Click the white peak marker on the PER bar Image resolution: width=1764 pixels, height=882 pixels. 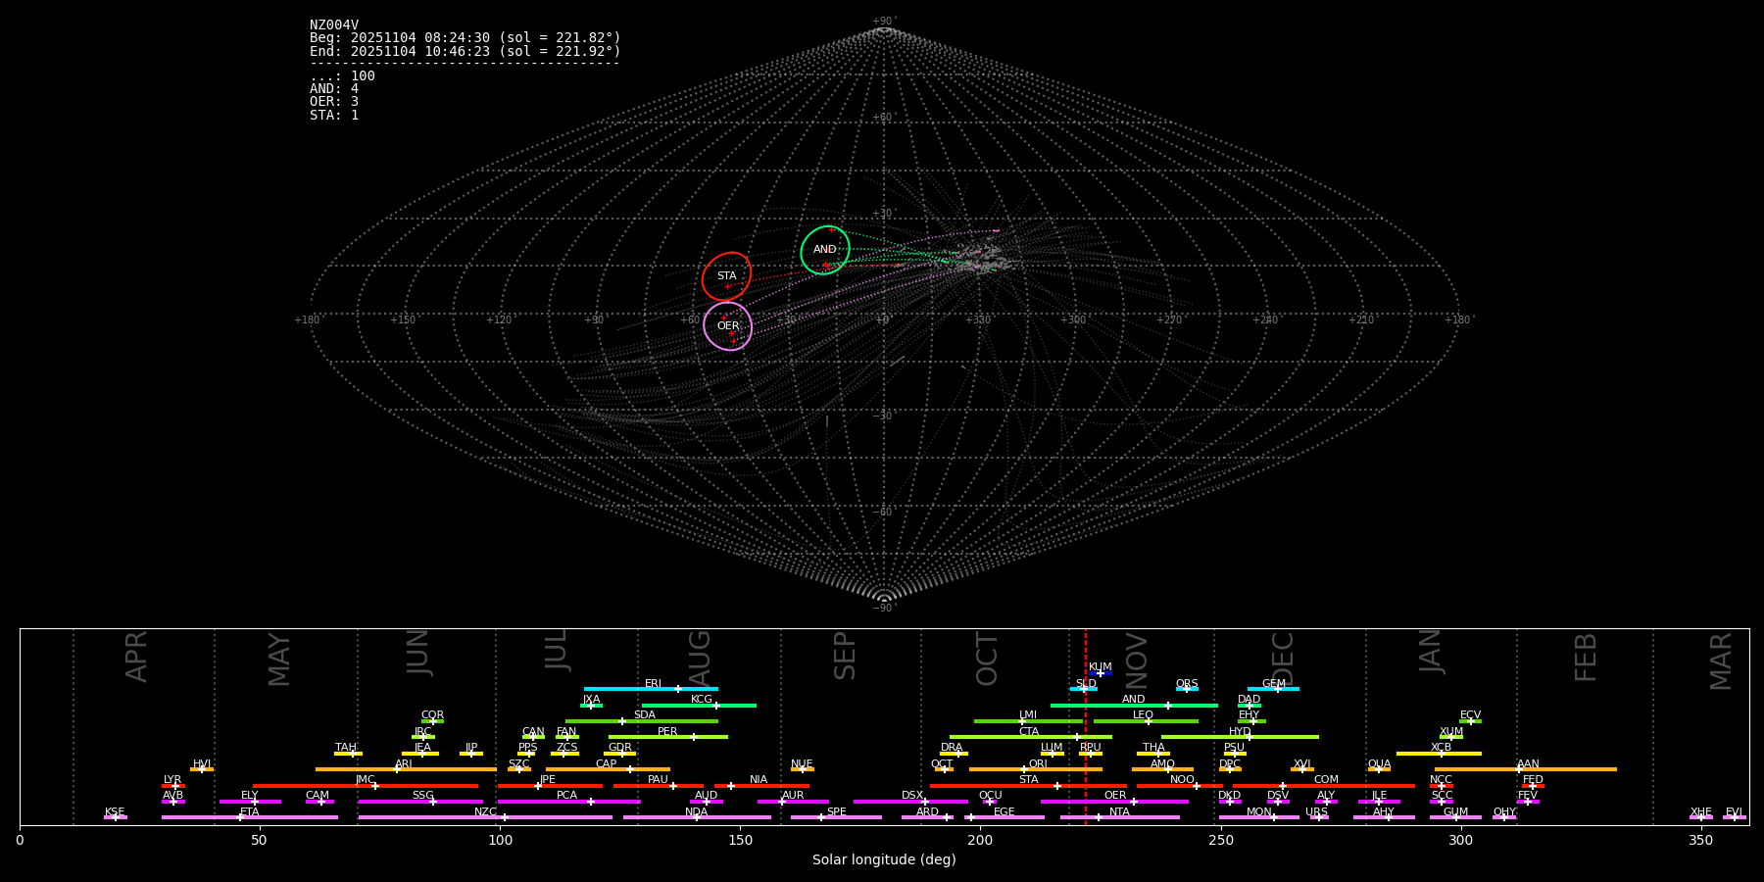(693, 737)
